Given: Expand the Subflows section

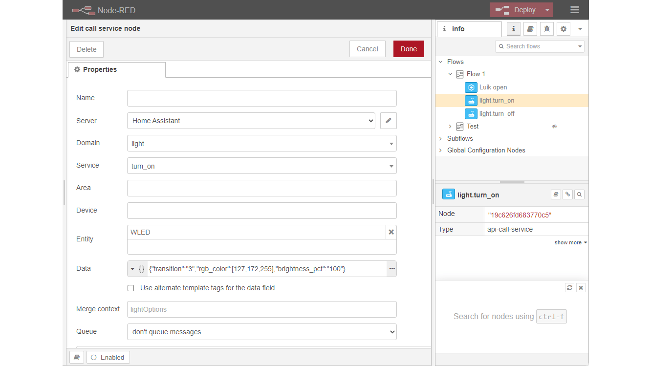Looking at the screenshot, I should pyautogui.click(x=441, y=139).
